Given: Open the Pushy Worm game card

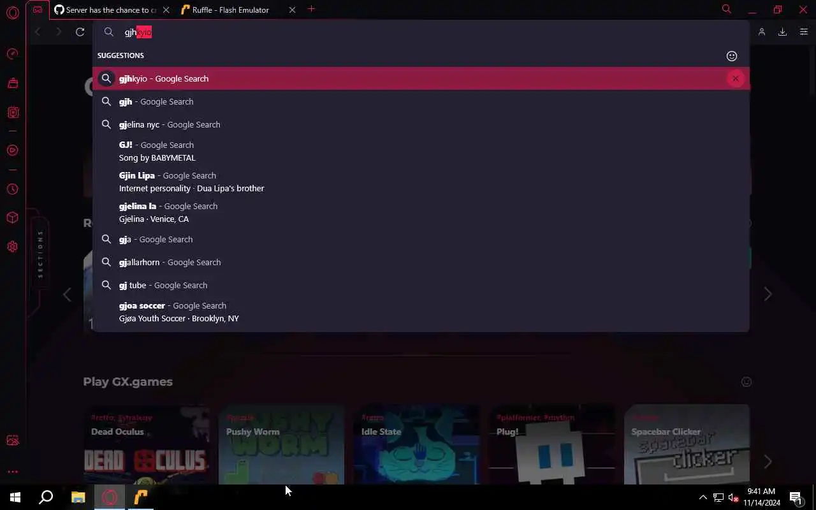Looking at the screenshot, I should (281, 444).
